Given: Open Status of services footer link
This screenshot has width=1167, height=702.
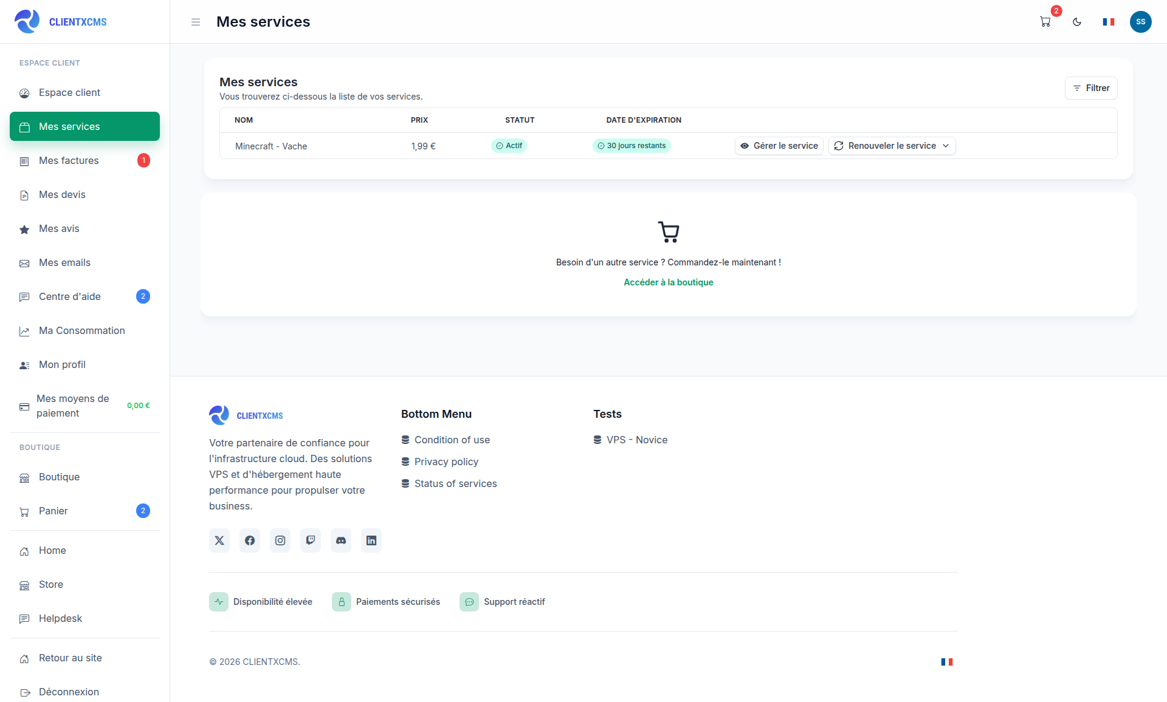Looking at the screenshot, I should [455, 483].
